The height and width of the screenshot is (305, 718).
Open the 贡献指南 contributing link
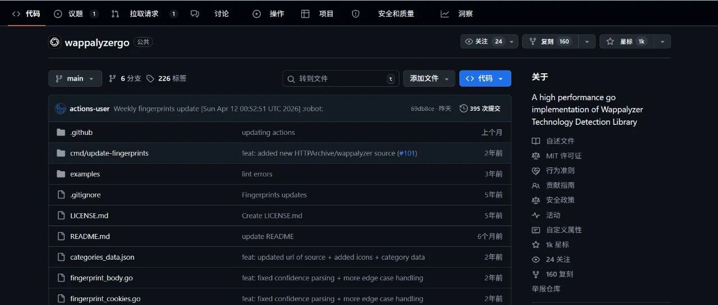point(554,185)
